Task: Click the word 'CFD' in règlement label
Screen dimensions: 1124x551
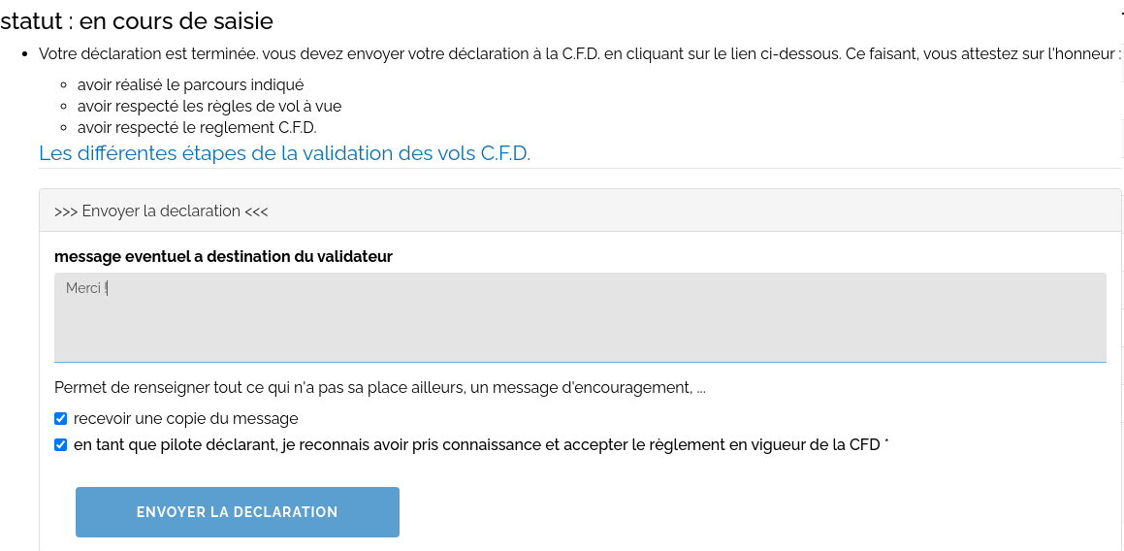Action: point(864,445)
